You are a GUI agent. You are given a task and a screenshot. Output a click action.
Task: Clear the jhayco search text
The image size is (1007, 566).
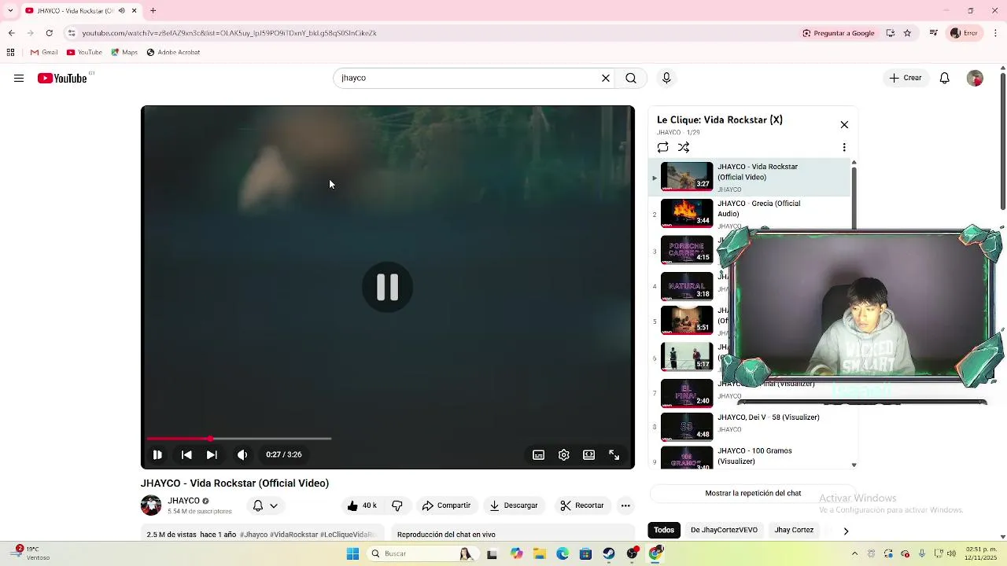(x=606, y=78)
